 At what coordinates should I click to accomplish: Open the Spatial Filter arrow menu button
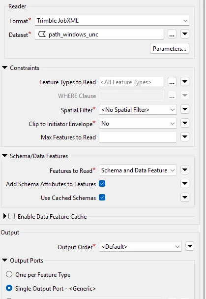pyautogui.click(x=185, y=109)
